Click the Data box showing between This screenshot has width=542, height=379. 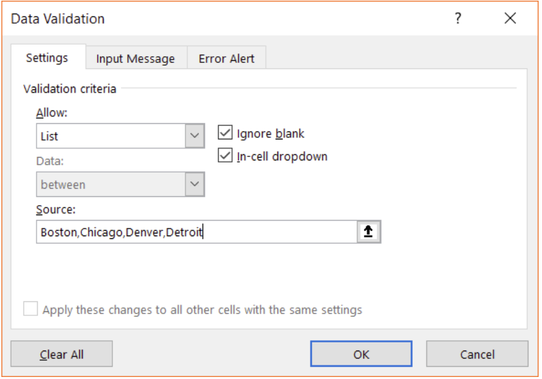point(110,184)
